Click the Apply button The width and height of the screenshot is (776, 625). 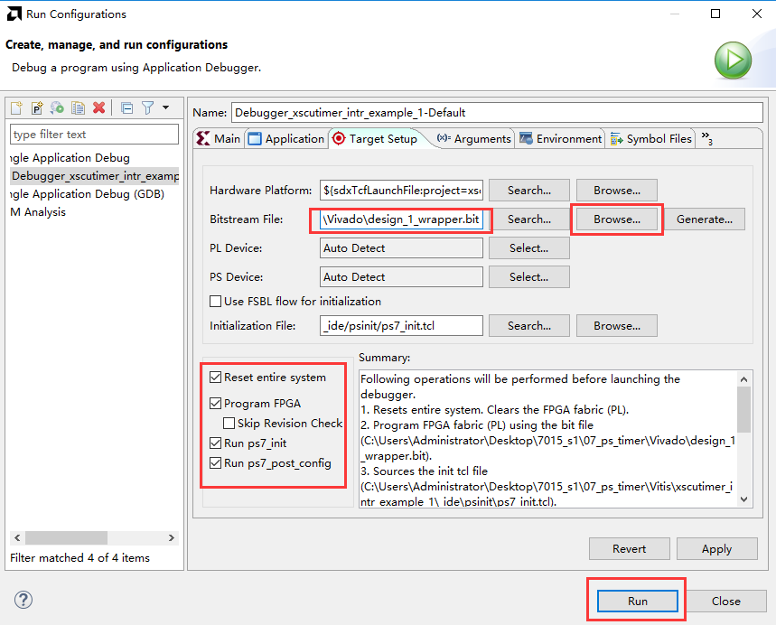pyautogui.click(x=716, y=549)
